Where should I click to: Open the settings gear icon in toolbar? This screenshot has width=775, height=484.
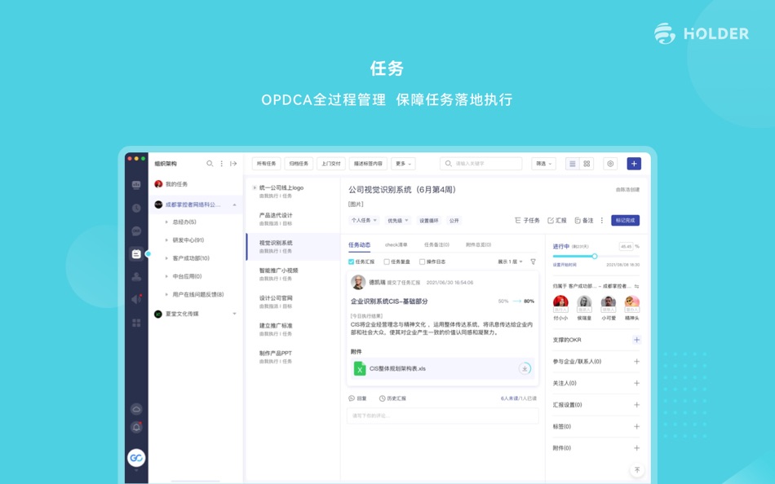point(610,164)
